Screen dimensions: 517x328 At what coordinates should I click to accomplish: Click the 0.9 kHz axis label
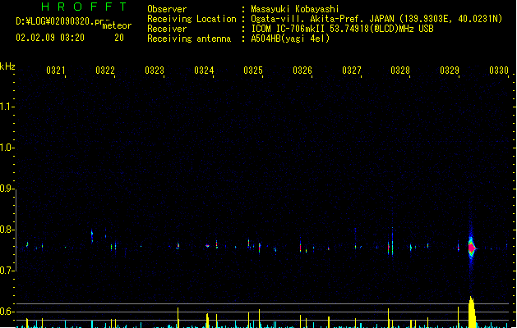coord(6,189)
